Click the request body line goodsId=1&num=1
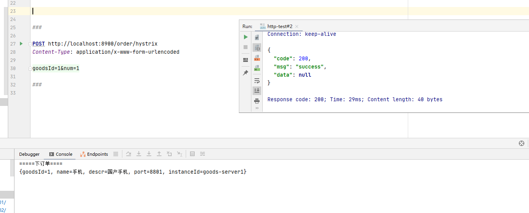The height and width of the screenshot is (213, 529). [56, 69]
